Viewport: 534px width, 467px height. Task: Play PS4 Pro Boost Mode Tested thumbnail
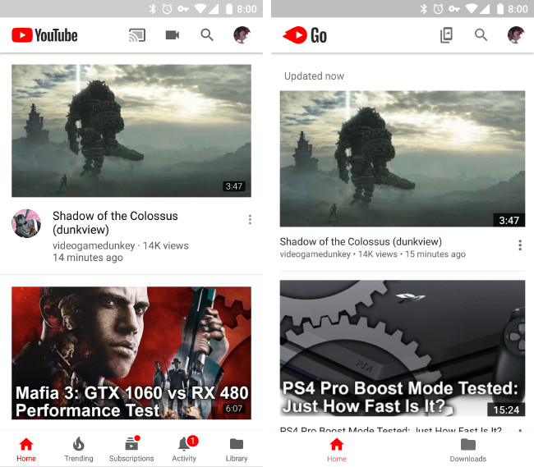pos(403,348)
